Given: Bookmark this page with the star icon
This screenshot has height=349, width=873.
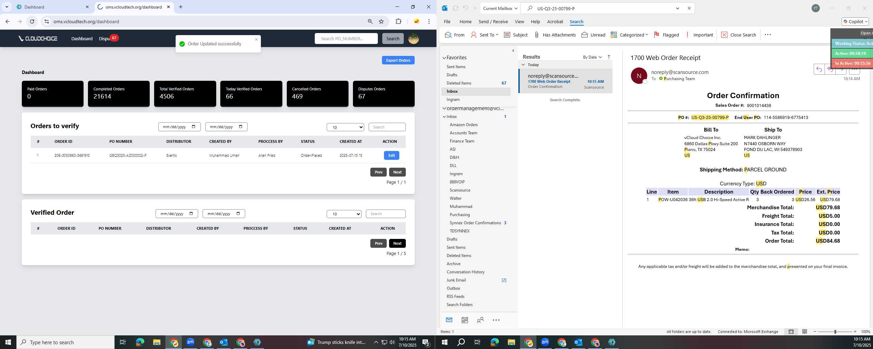Looking at the screenshot, I should [x=381, y=21].
